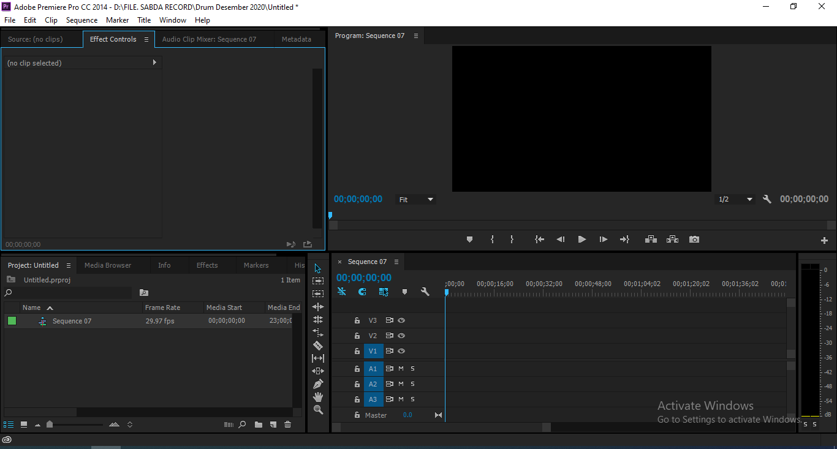Open Find in bin folder-search icon
This screenshot has width=837, height=449.
pyautogui.click(x=144, y=293)
